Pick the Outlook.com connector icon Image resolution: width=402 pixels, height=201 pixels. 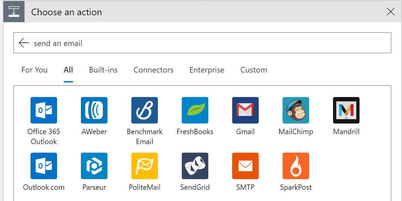[x=44, y=166]
